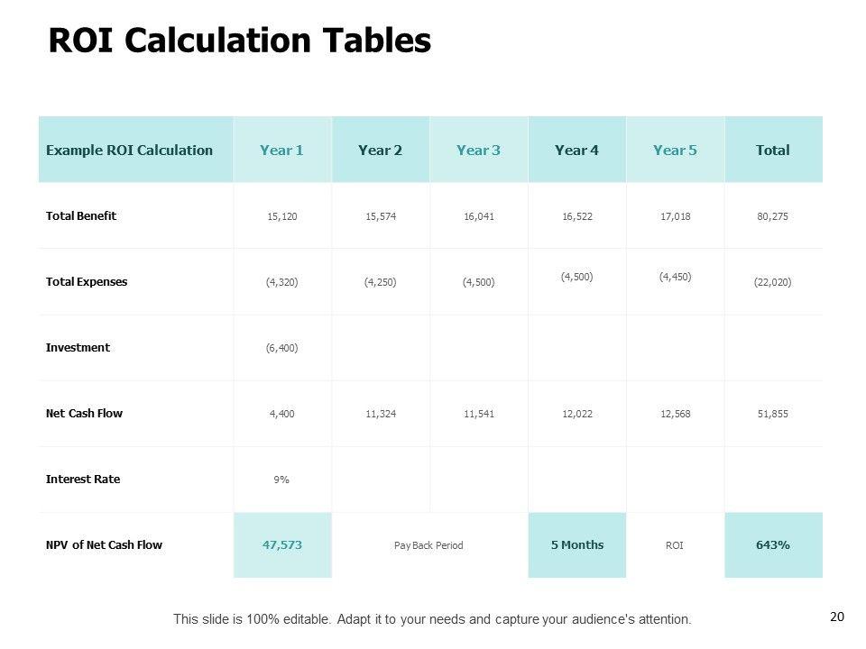
Task: Click the Interest Rate row label
Action: pos(83,479)
